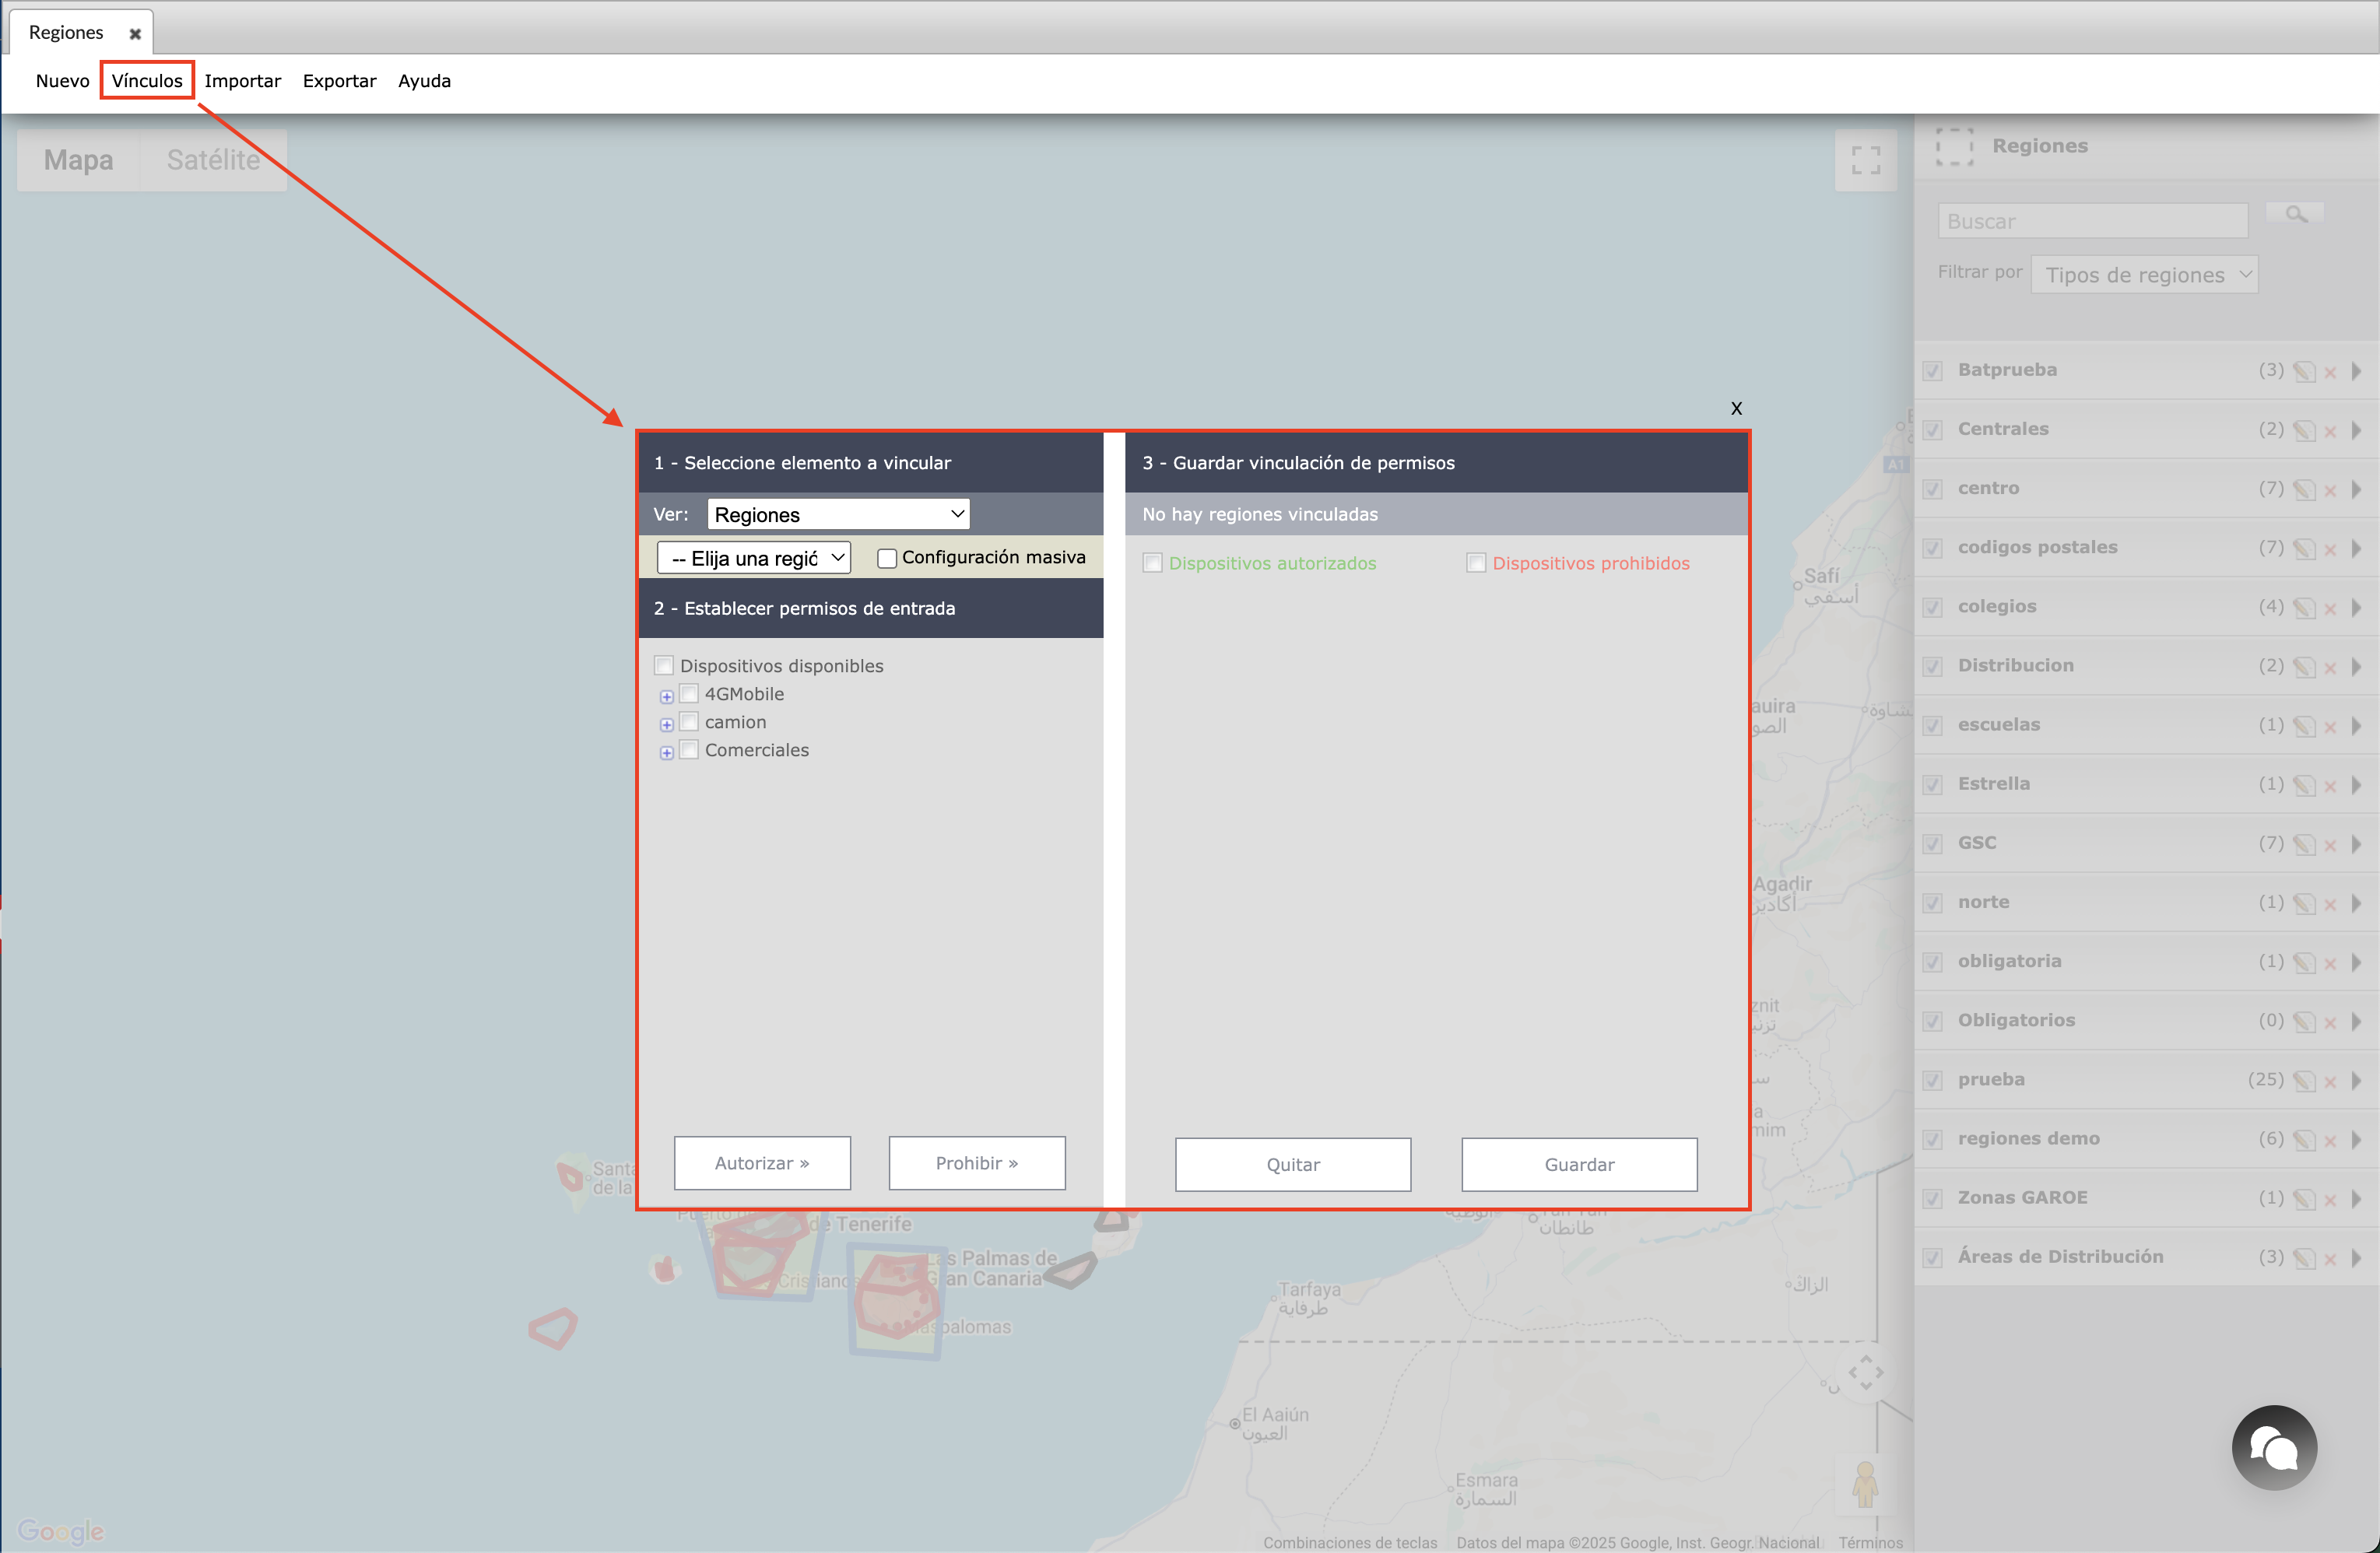
Task: Click edit pencil icon for Batprueba
Action: click(2304, 372)
